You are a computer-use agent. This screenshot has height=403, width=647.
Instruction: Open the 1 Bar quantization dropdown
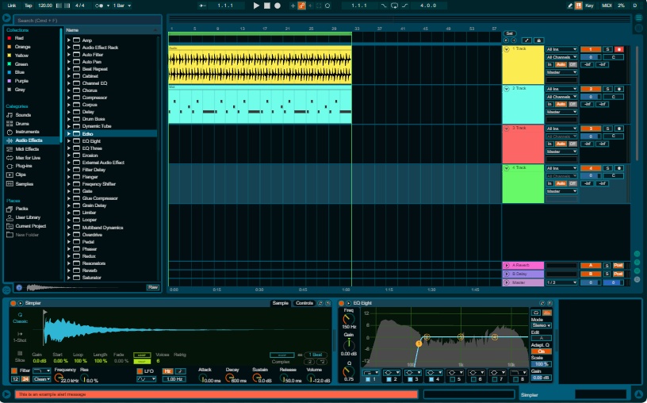122,6
